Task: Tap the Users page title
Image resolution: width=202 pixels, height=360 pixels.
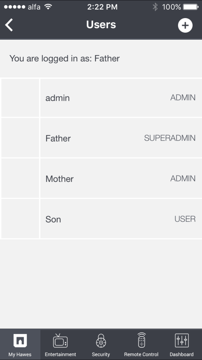Action: (x=101, y=25)
